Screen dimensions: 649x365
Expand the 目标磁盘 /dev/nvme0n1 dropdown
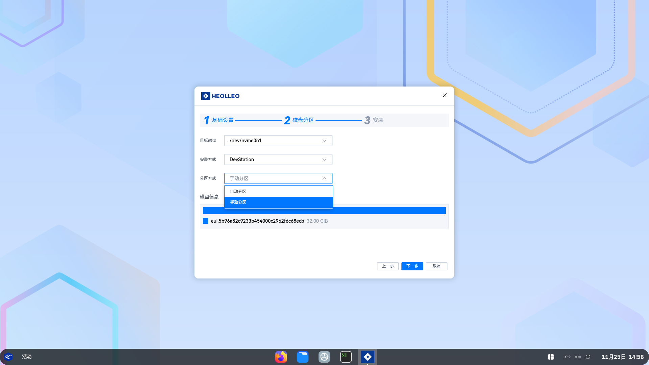(x=278, y=141)
